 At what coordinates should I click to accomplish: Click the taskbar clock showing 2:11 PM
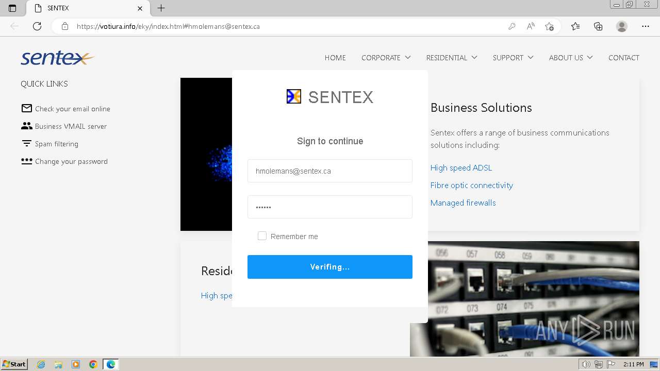(633, 364)
